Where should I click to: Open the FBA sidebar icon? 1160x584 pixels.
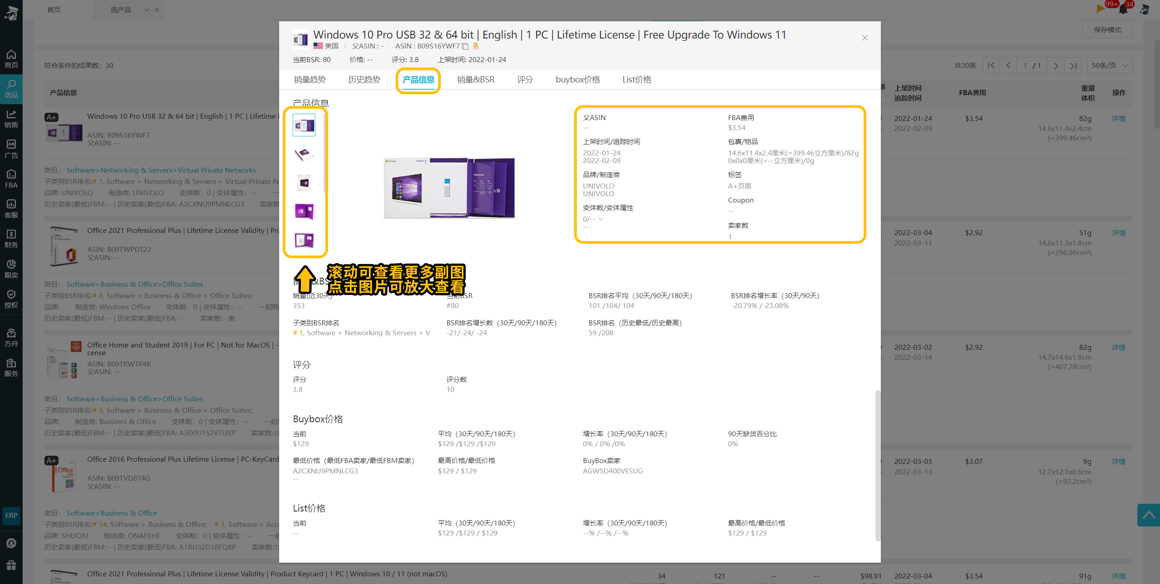click(x=11, y=179)
